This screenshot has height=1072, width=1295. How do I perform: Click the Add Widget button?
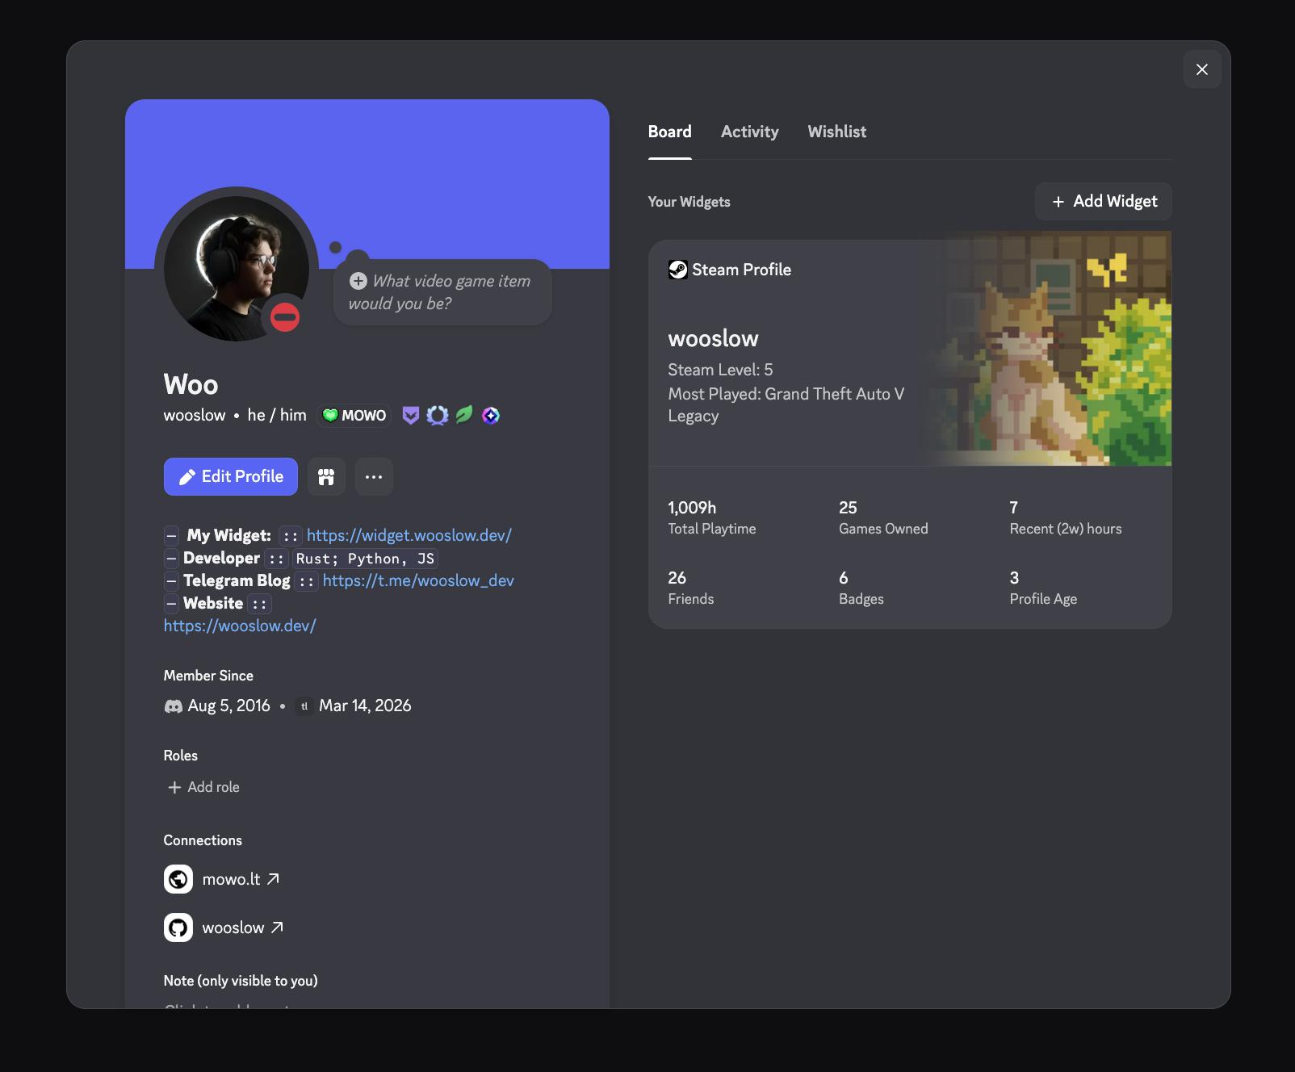pyautogui.click(x=1103, y=201)
